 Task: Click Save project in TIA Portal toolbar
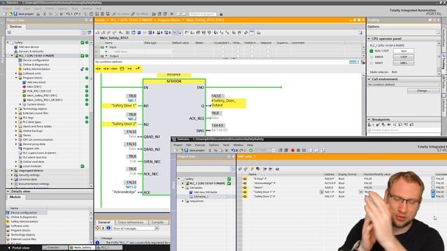coord(24,14)
